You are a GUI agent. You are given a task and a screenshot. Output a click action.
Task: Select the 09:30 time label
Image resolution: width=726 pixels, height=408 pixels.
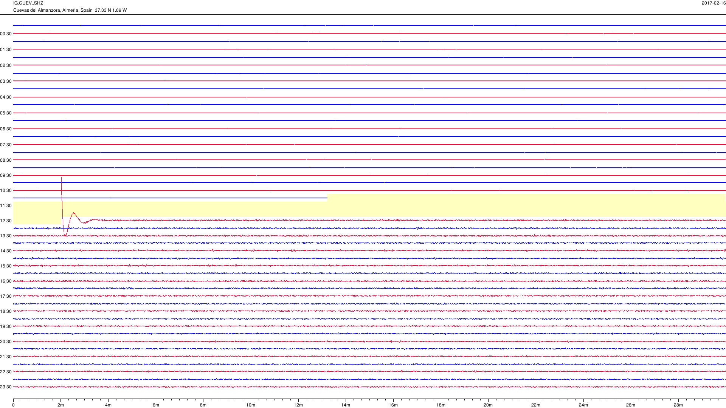(x=6, y=175)
